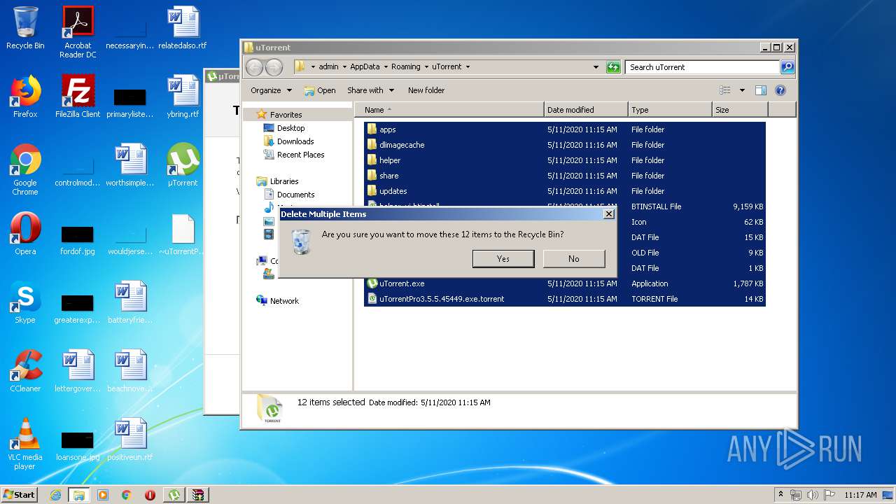Click the volume icon in system tray
This screenshot has height=504, width=896.
coord(812,495)
